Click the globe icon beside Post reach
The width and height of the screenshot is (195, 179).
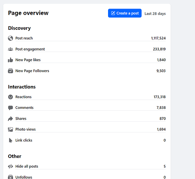click(x=10, y=38)
